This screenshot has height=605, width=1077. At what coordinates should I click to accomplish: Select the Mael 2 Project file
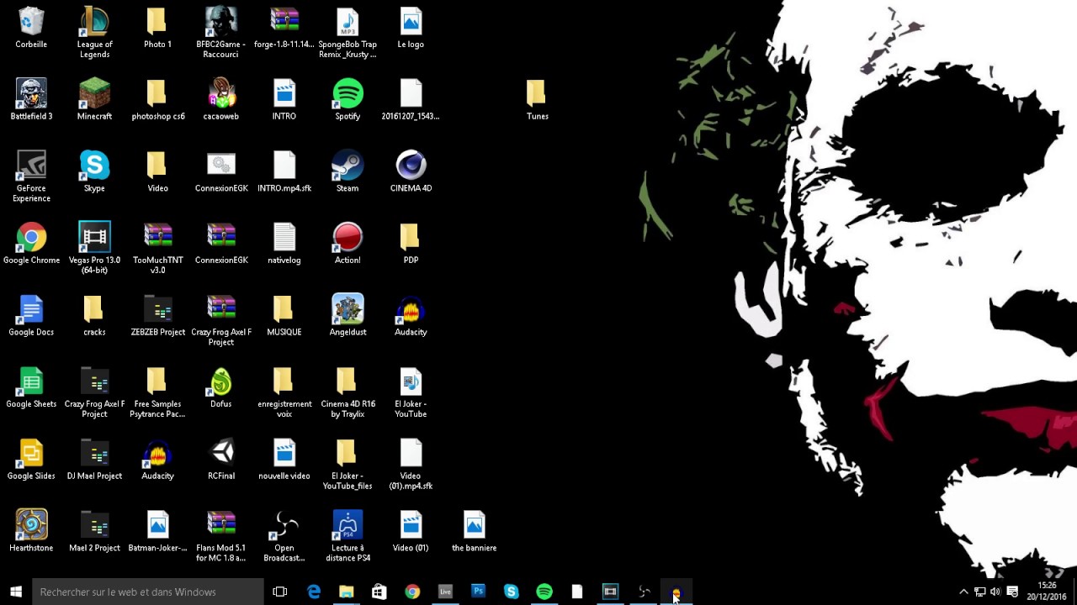pyautogui.click(x=94, y=531)
